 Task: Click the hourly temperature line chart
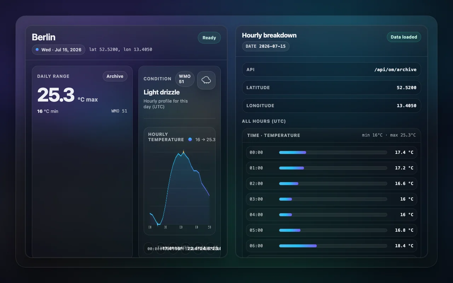pos(180,189)
